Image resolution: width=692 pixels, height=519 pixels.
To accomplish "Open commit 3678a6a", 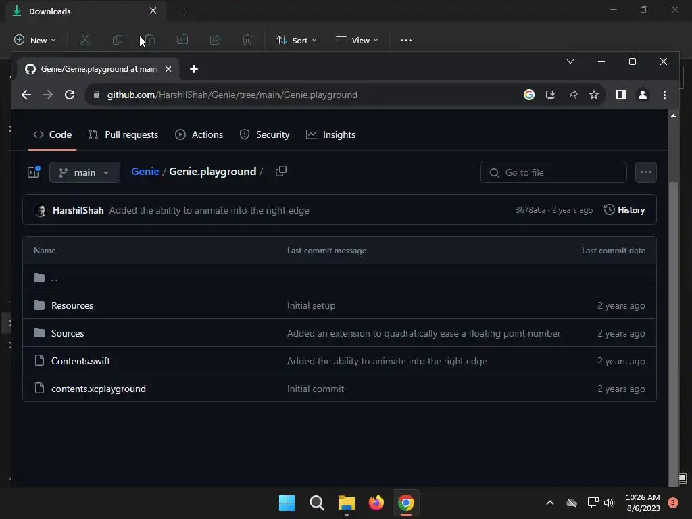I will click(x=530, y=210).
